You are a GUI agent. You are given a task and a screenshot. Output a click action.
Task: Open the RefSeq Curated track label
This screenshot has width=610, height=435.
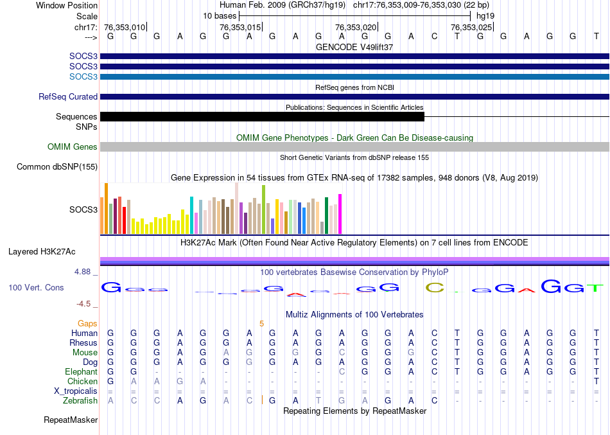[x=68, y=96]
